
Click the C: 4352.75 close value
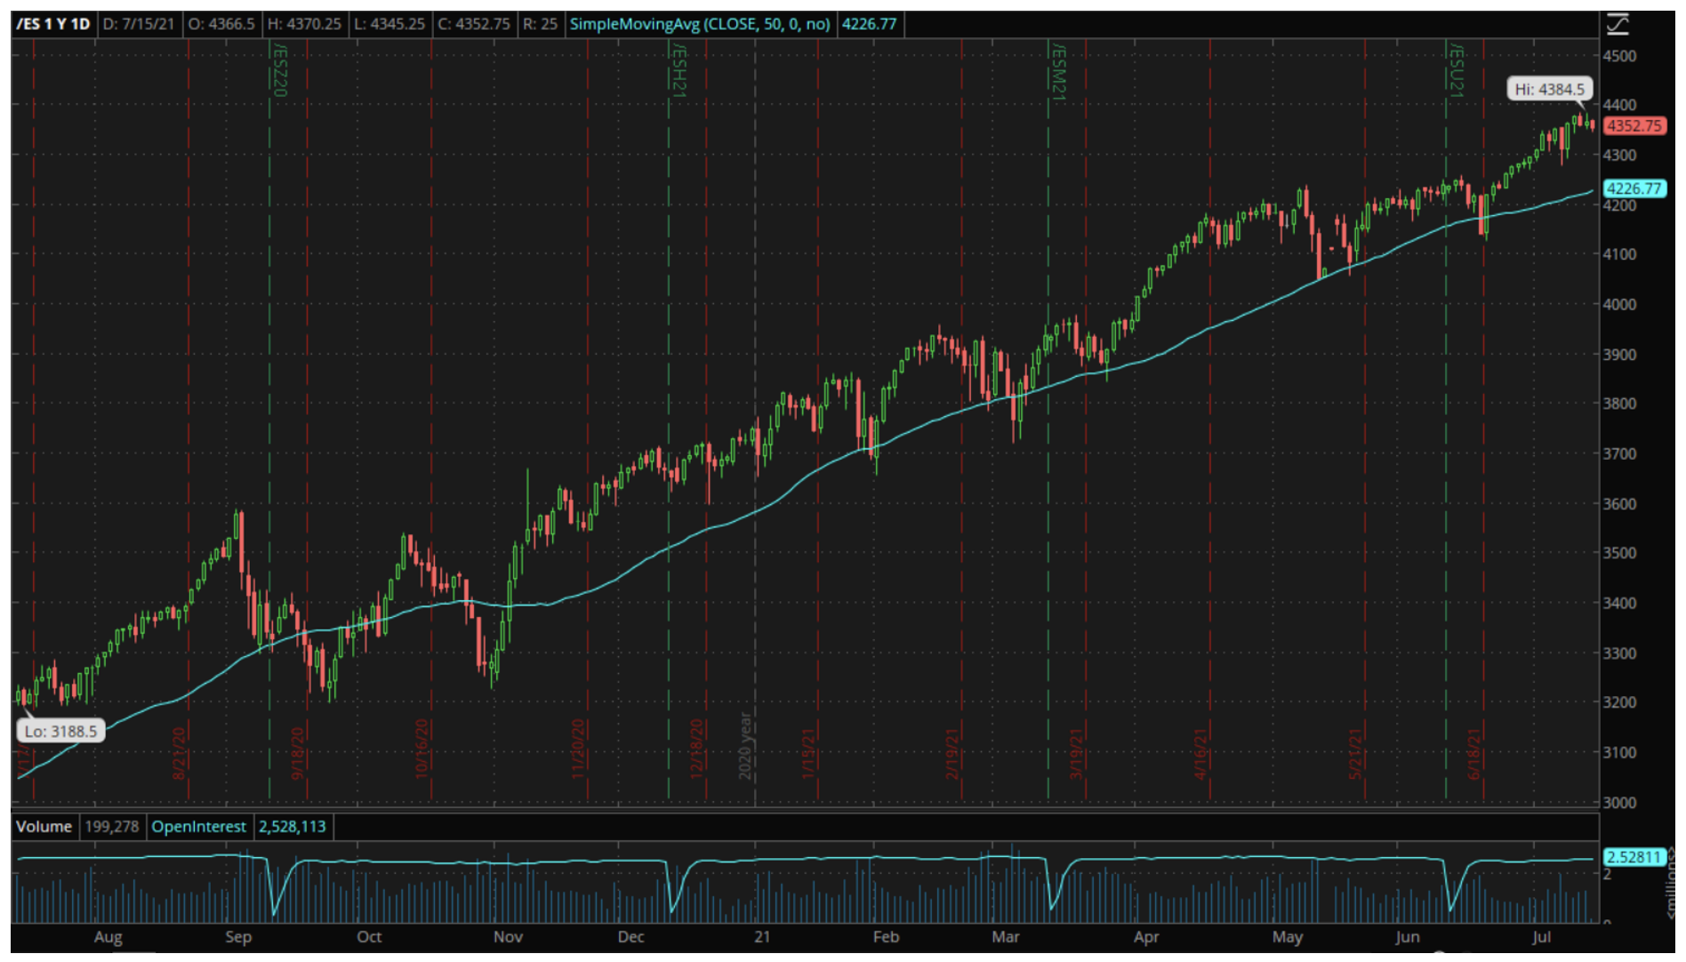(474, 24)
